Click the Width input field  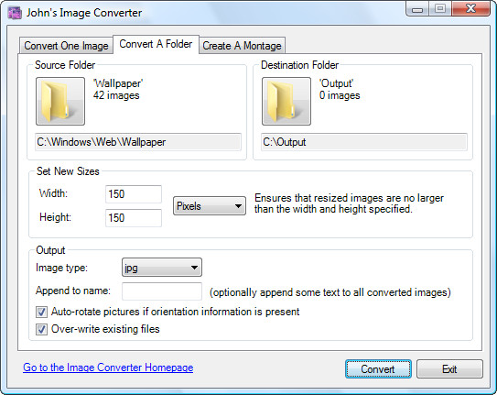[x=134, y=194]
